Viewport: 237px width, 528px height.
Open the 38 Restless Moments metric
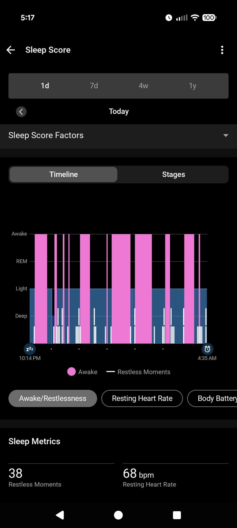coord(35,477)
